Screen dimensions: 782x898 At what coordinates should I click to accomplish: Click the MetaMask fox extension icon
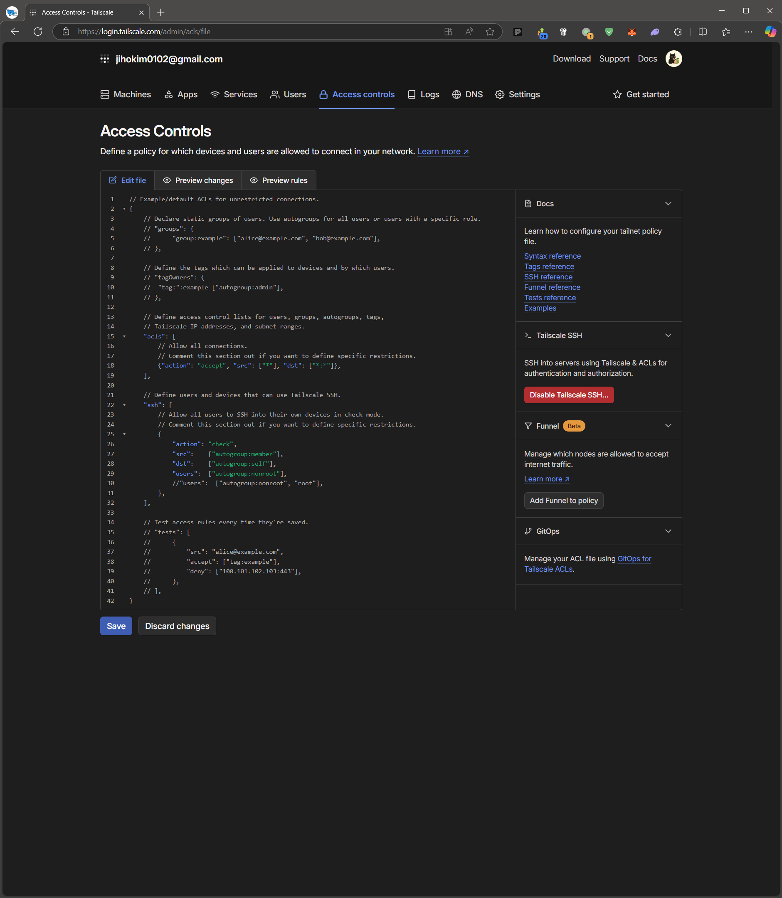(632, 32)
